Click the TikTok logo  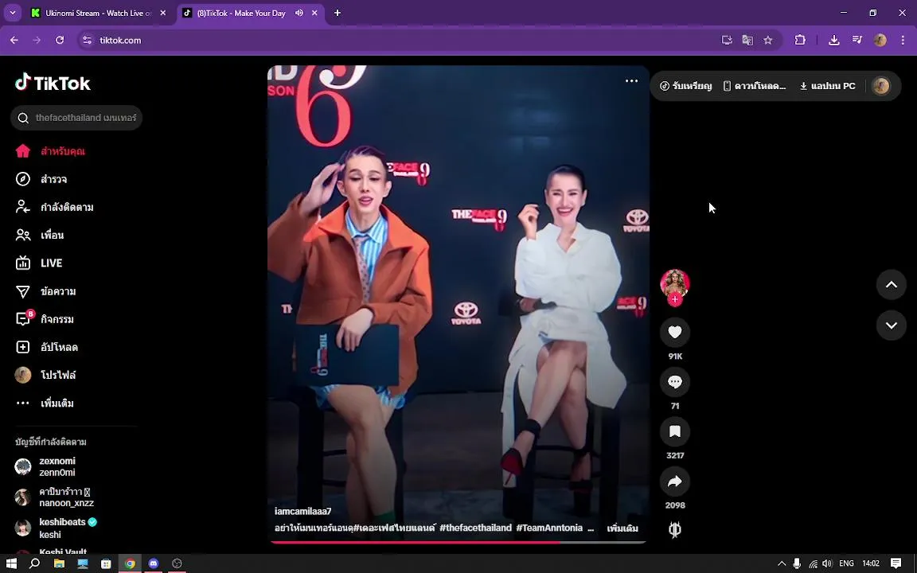pos(53,83)
